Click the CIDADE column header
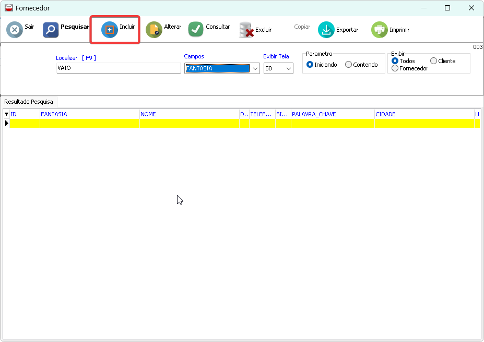Viewport: 484px width, 342px height. (423, 114)
